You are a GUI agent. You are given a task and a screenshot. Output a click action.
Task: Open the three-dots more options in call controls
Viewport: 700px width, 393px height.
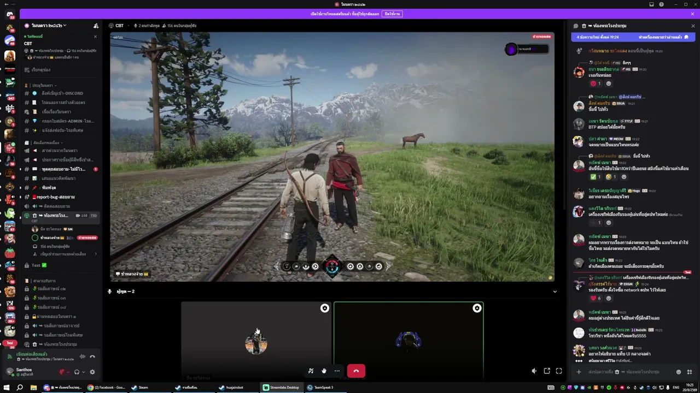pos(337,371)
